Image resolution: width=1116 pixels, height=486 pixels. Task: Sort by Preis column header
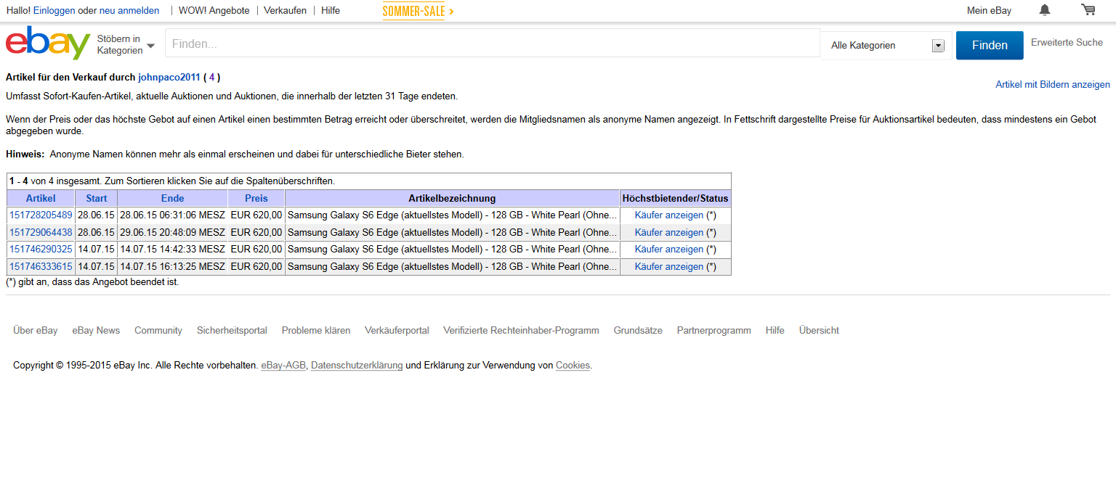tap(256, 198)
